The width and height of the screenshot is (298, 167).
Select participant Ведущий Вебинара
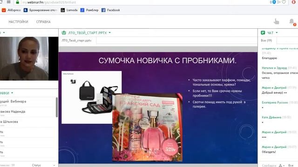coord(13,102)
